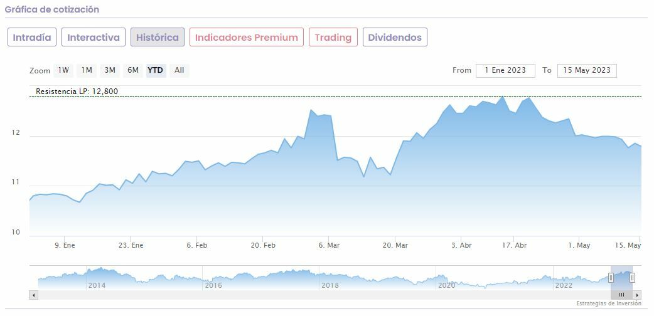This screenshot has height=316, width=654.
Task: Click the right range handle in navigator
Action: click(x=632, y=278)
